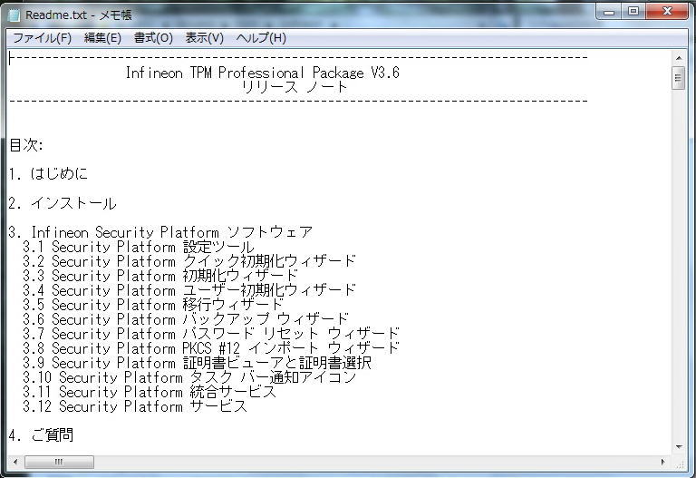Open the 書式(O) menu

point(153,38)
